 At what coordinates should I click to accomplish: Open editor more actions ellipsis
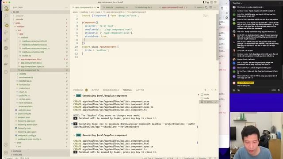215,8
